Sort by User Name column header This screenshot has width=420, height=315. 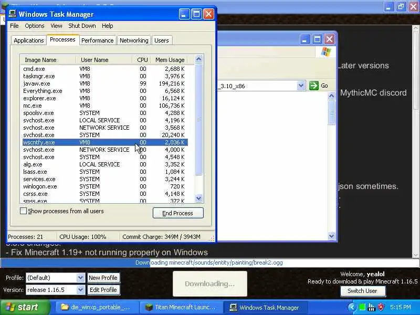104,60
